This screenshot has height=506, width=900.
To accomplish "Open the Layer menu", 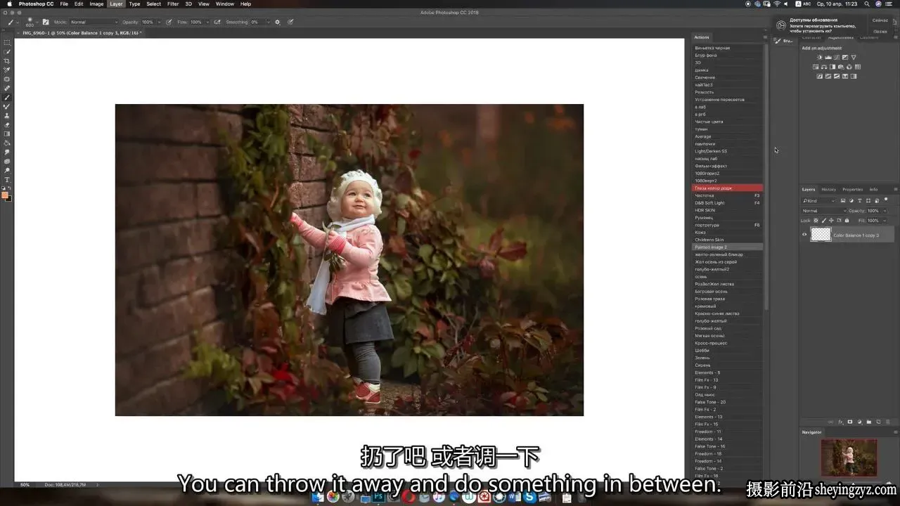I will pyautogui.click(x=116, y=4).
